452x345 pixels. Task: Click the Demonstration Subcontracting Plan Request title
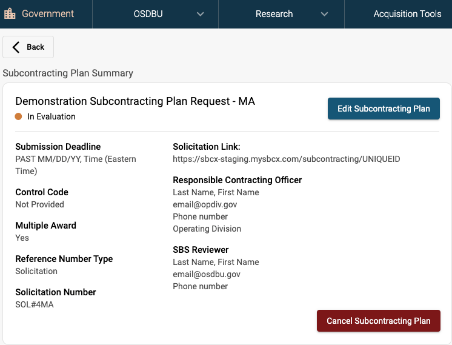[135, 101]
